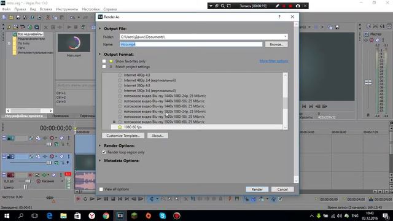
Task: Click audio track record arm icon
Action: pos(30,175)
